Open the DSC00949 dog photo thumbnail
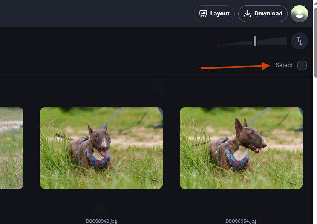This screenshot has width=317, height=224. [x=101, y=148]
